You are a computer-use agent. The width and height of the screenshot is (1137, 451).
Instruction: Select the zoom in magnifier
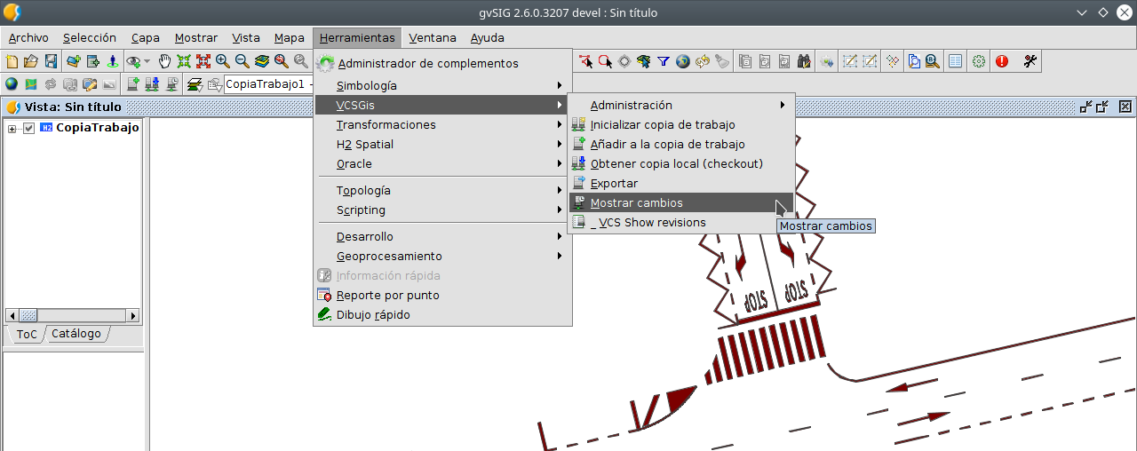pos(223,61)
